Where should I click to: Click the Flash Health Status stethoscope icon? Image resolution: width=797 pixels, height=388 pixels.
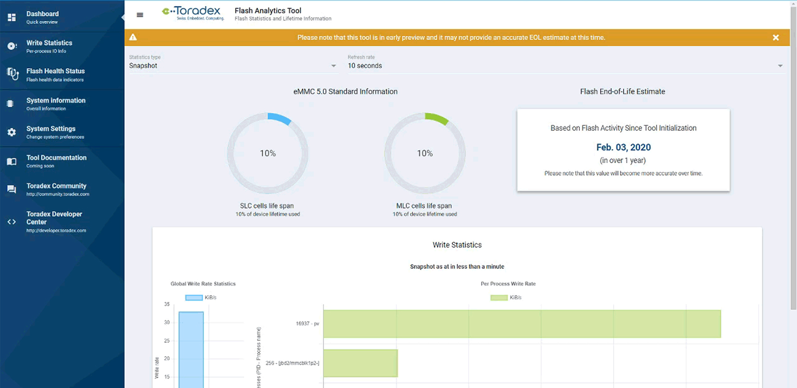tap(12, 74)
